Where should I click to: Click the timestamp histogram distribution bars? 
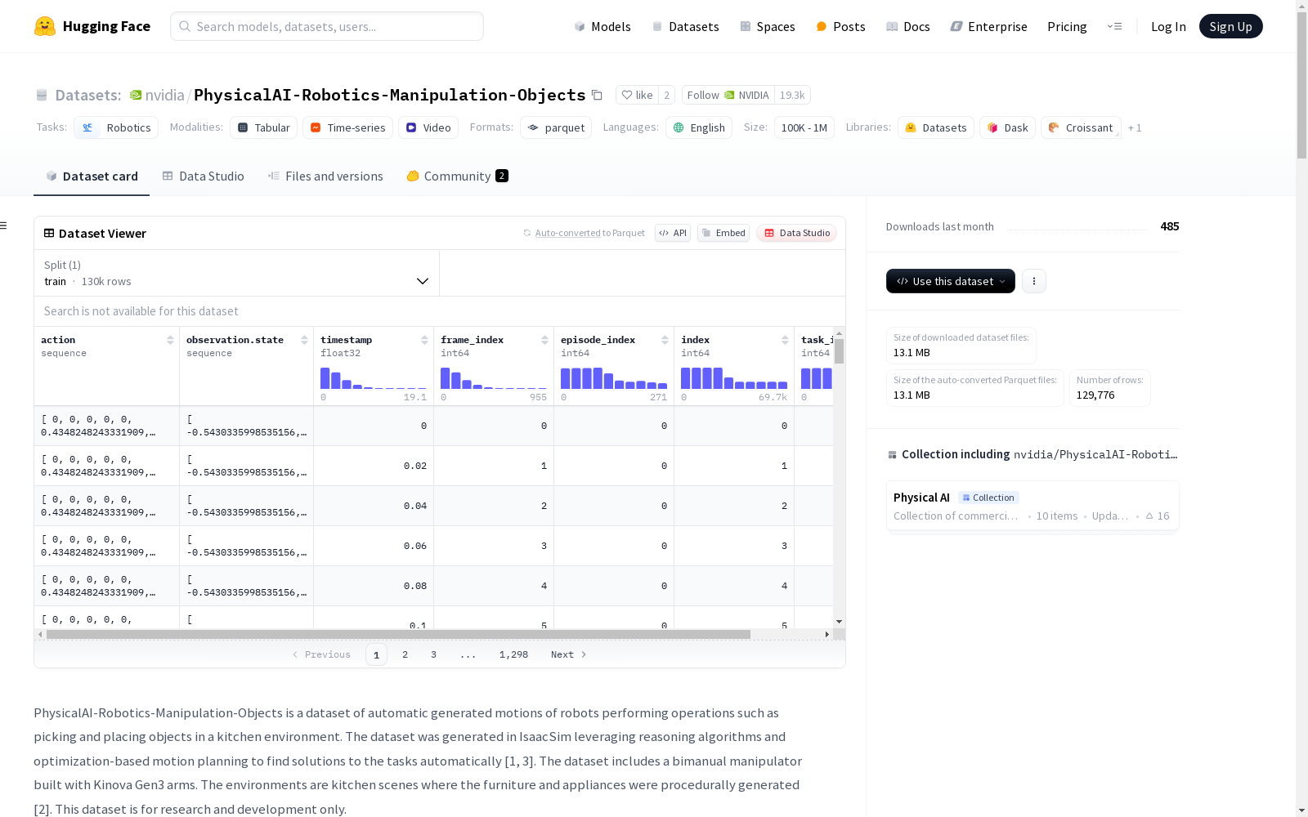(x=373, y=378)
